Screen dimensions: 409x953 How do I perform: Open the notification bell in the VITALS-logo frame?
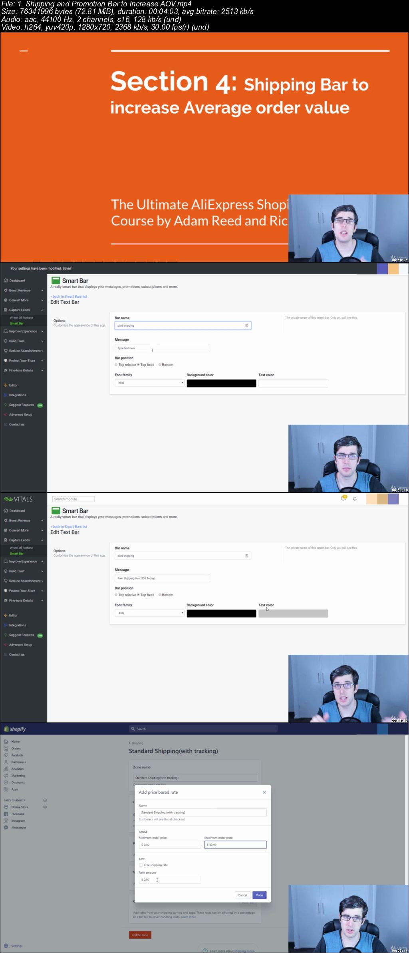(x=355, y=499)
